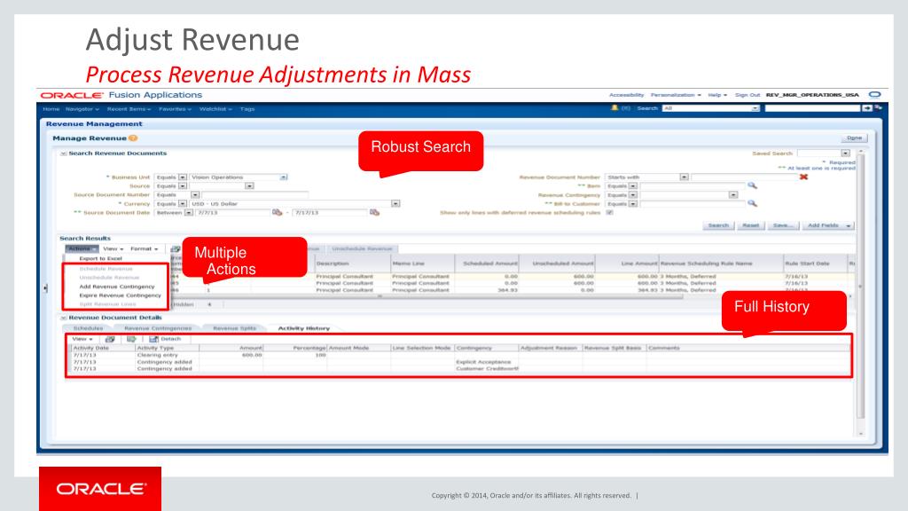
Task: Open the global Search All category dropdown
Action: tap(755, 108)
